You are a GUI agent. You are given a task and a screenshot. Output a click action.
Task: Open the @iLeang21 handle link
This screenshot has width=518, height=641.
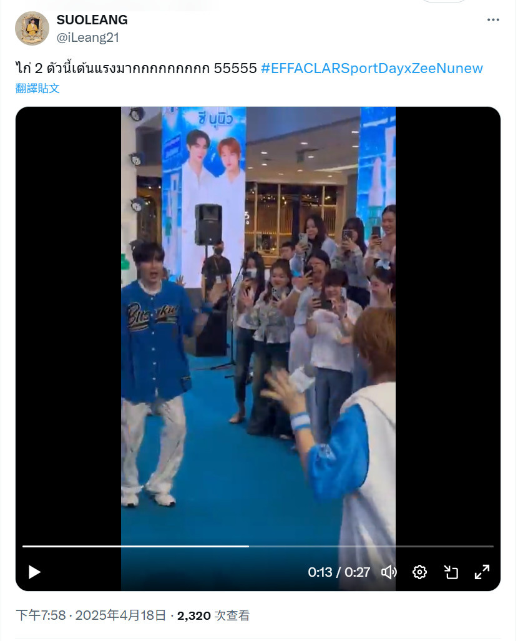tap(88, 37)
